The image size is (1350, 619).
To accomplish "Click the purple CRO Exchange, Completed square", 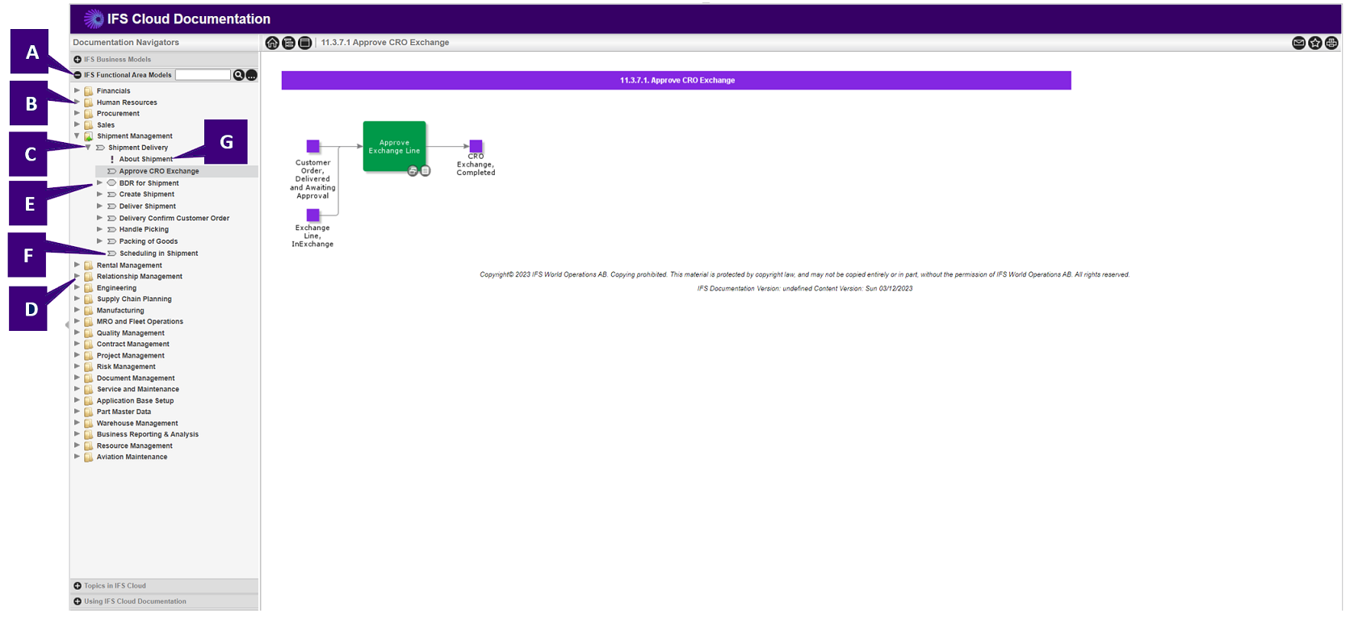I will pos(476,146).
